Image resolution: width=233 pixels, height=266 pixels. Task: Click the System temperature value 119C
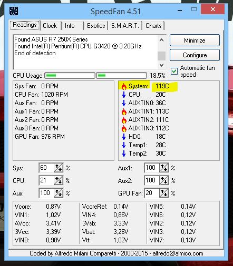[x=162, y=86]
